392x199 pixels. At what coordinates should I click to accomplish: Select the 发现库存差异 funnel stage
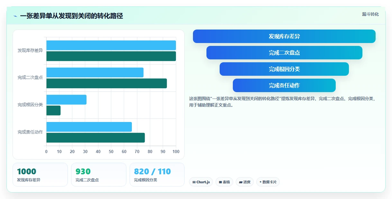tap(284, 36)
